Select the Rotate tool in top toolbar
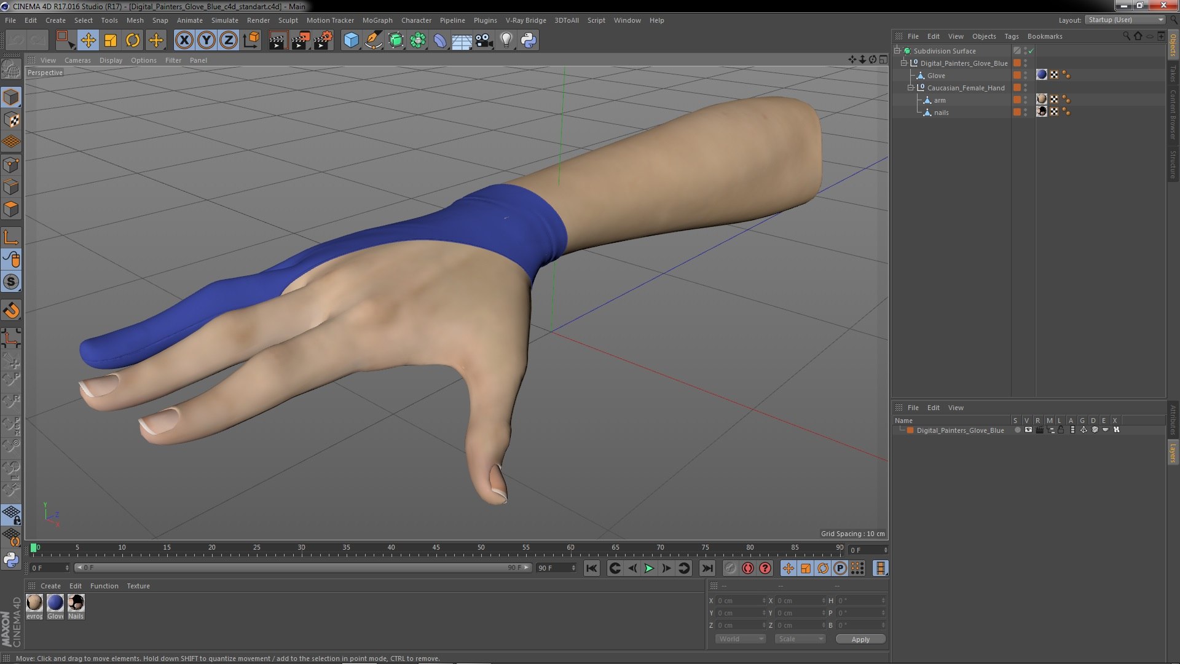The image size is (1180, 664). [133, 41]
